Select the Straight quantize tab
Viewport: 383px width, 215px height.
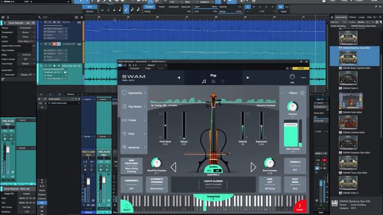(x=149, y=7)
